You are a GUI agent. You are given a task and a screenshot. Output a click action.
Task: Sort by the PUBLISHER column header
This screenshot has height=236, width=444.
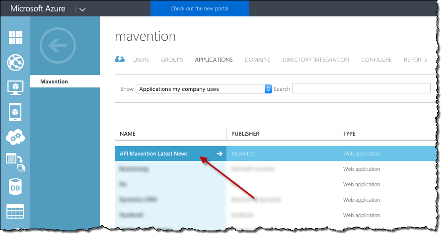pyautogui.click(x=245, y=134)
